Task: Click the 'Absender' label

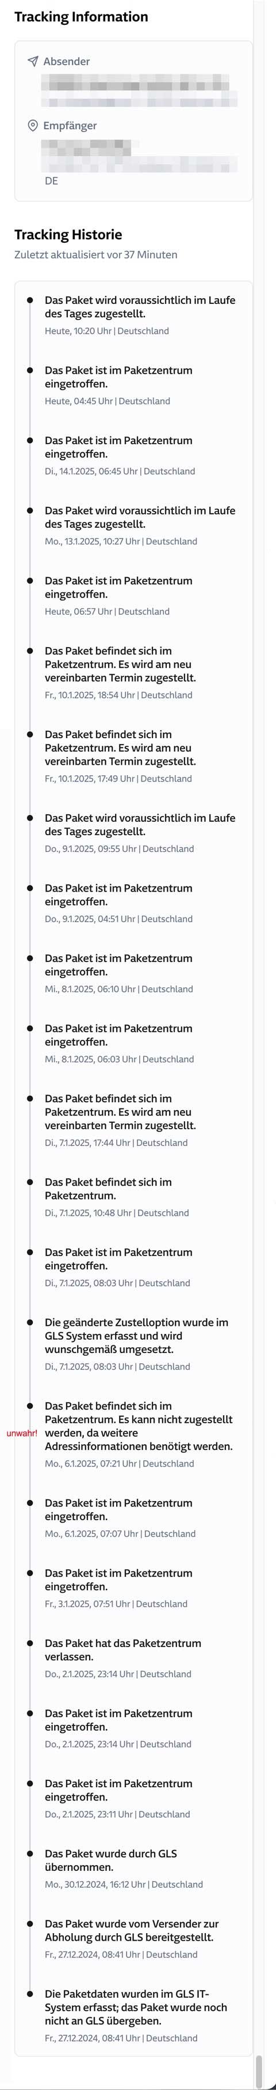Action: [x=66, y=62]
